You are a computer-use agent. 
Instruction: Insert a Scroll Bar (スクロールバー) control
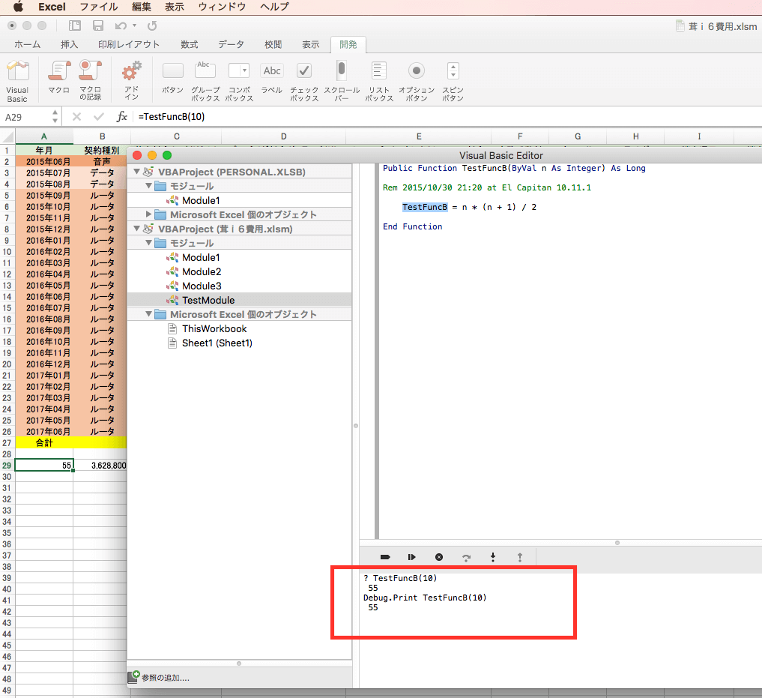(342, 70)
